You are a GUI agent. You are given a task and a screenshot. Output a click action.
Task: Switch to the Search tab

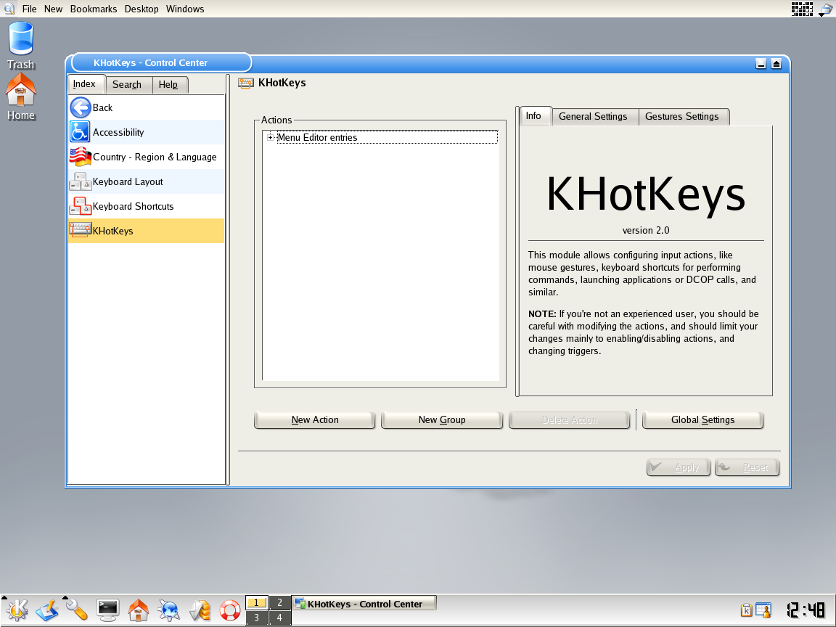click(x=127, y=85)
